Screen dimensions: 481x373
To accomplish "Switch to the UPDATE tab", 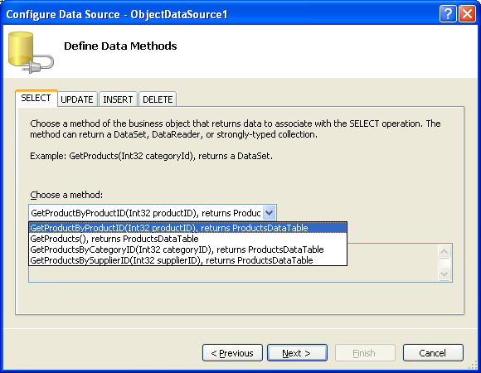I will pyautogui.click(x=77, y=99).
